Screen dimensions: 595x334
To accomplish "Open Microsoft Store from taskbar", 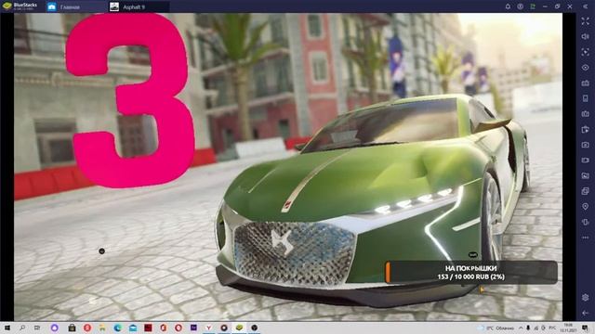I will coord(72,328).
